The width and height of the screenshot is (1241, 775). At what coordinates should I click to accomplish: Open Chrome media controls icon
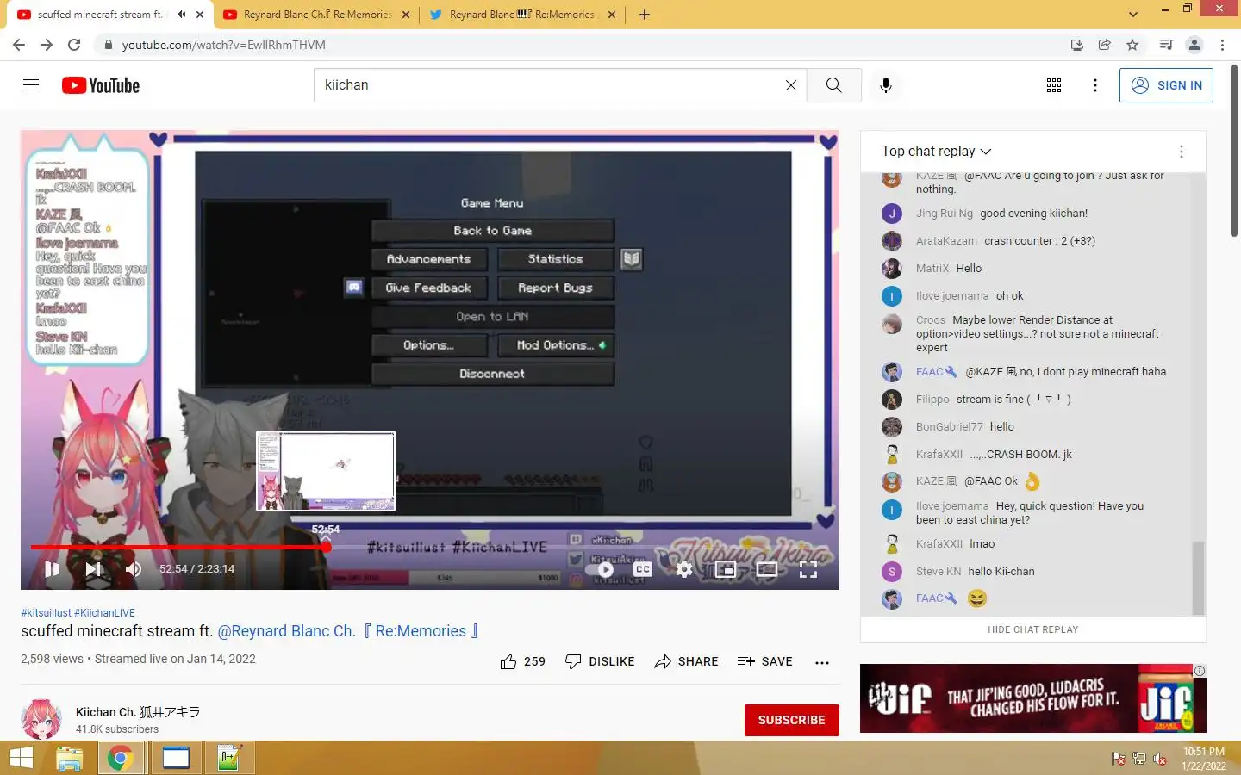(x=1166, y=45)
